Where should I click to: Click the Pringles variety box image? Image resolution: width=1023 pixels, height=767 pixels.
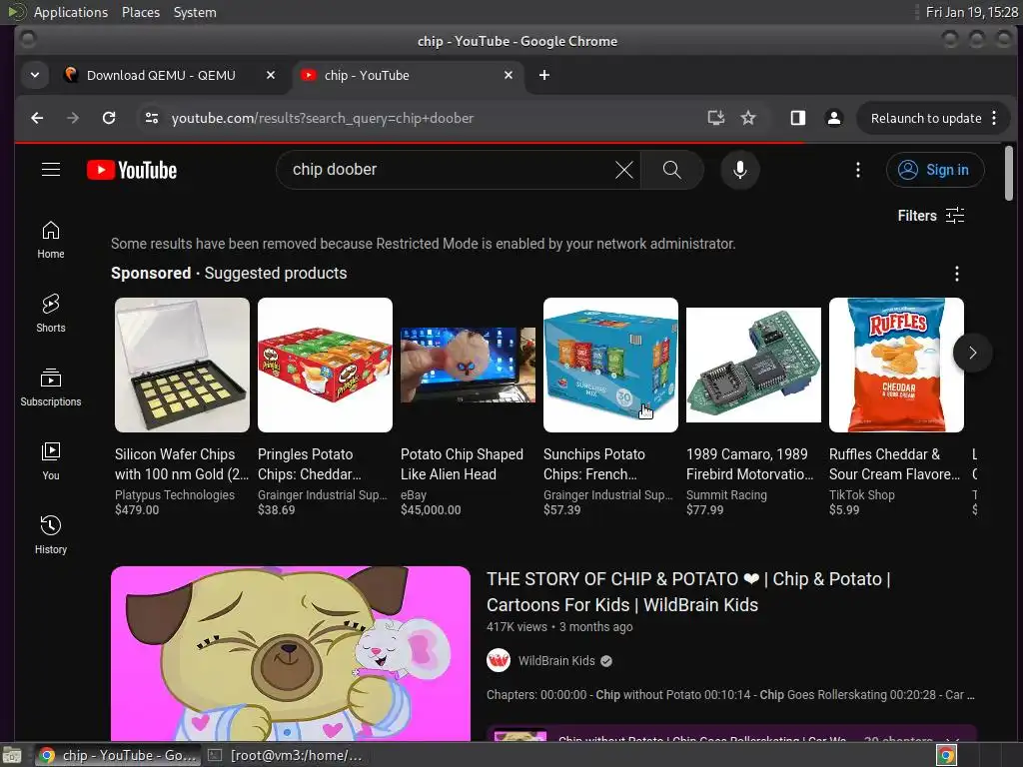click(325, 366)
